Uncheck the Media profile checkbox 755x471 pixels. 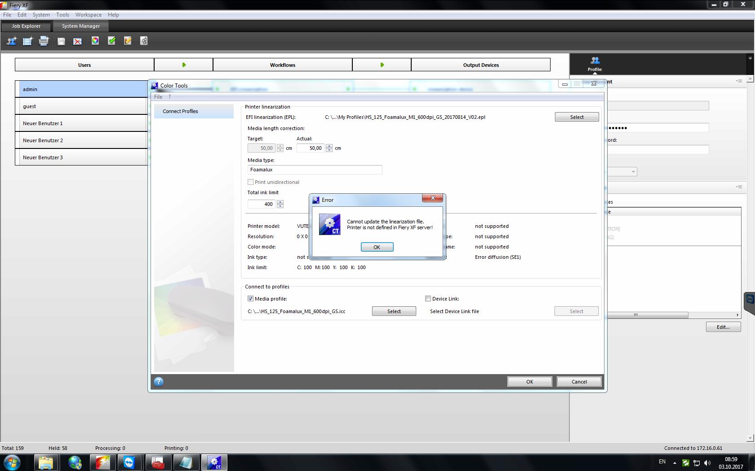click(250, 298)
